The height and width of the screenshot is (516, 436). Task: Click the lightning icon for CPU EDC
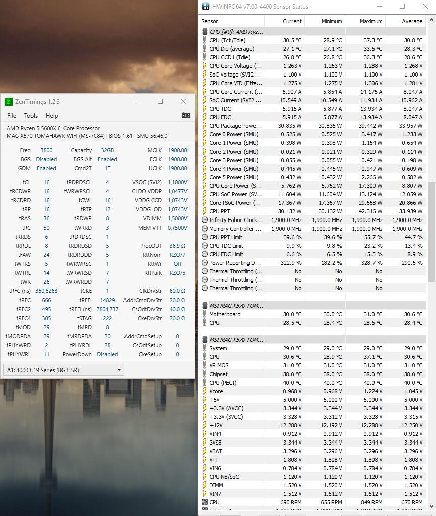[x=204, y=117]
